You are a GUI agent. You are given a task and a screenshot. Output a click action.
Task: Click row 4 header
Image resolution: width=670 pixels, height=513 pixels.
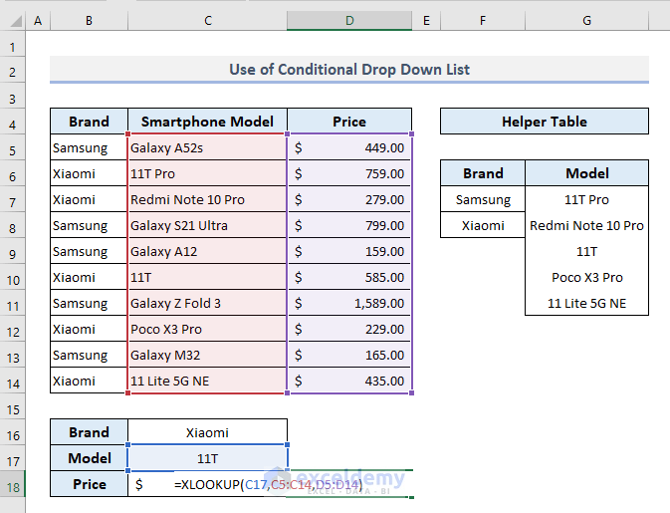pos(13,123)
